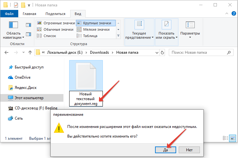Click the folder icon in title bar
Image resolution: width=238 pixels, height=158 pixels.
[x=5, y=5]
